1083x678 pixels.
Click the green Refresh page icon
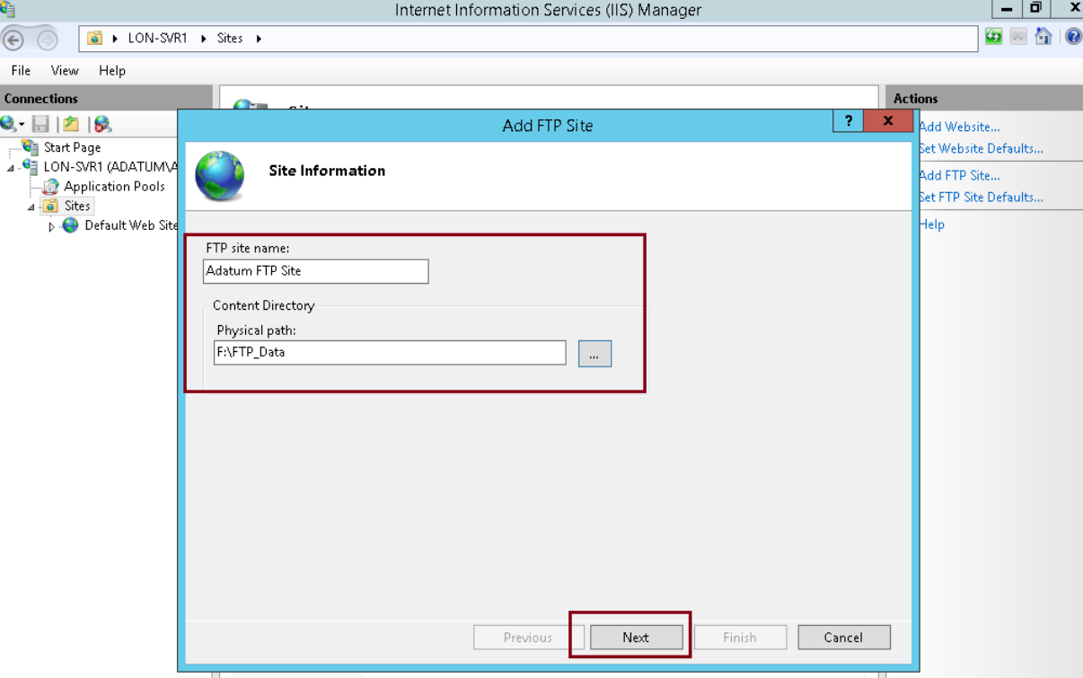(993, 37)
